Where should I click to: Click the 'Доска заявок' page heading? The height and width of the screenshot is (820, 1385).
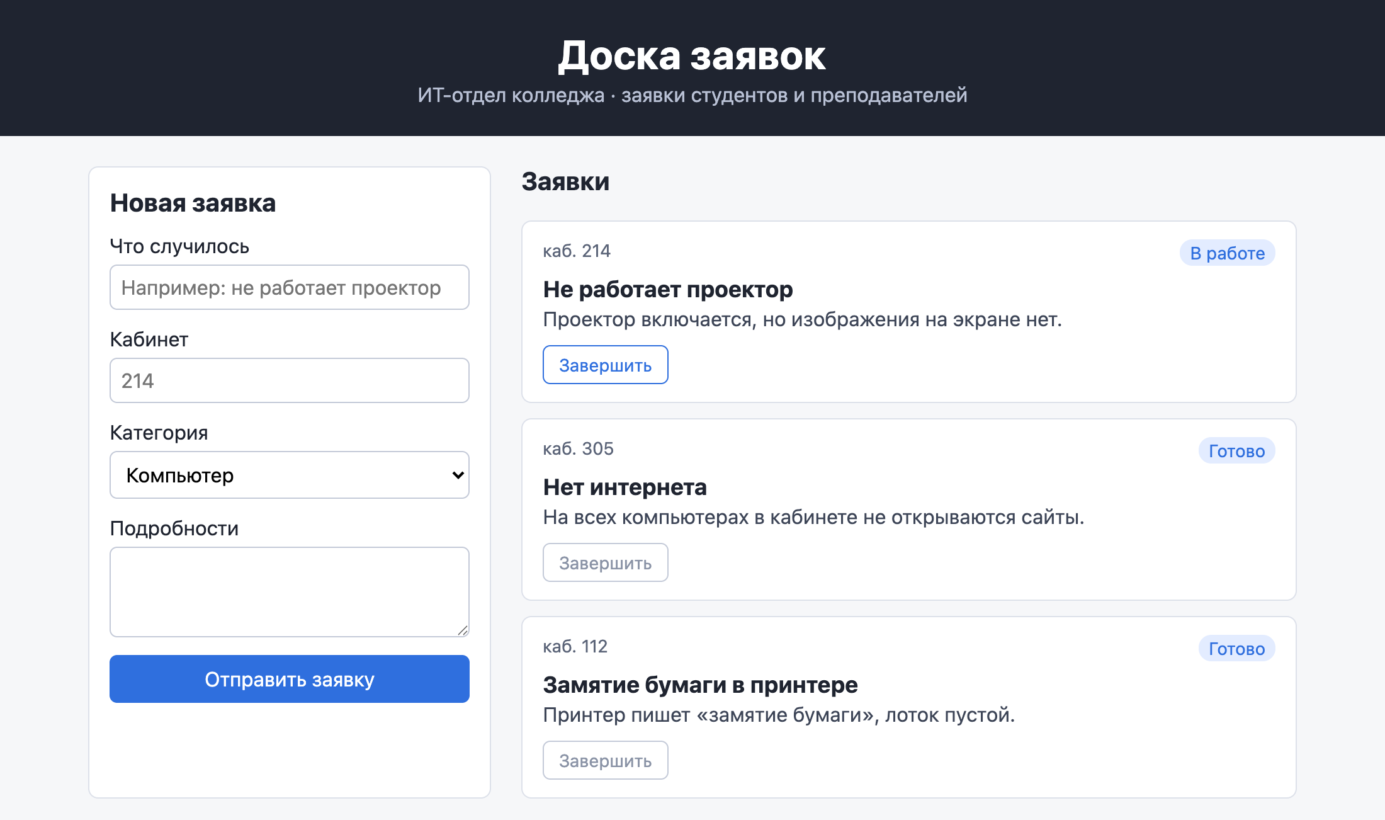click(692, 56)
